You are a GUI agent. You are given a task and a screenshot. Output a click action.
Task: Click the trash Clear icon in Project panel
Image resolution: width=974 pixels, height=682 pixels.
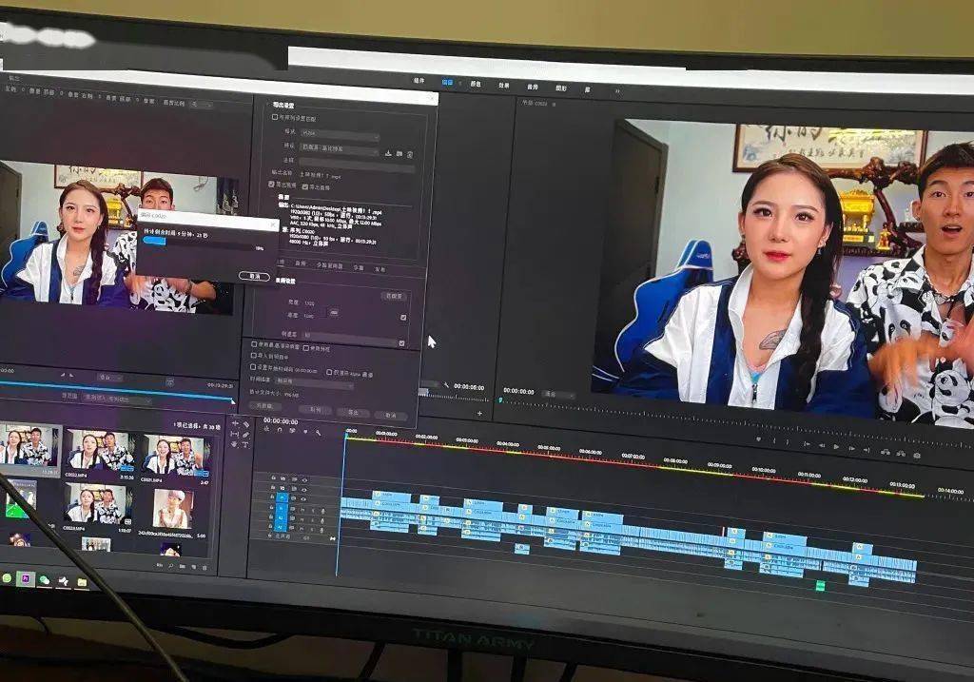click(205, 568)
